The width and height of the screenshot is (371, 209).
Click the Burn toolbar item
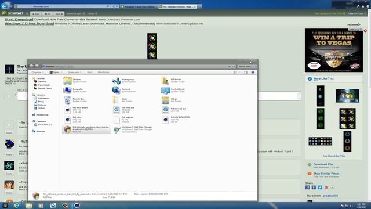90,72
